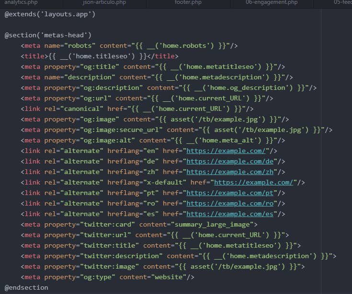Click the og:title property value
The width and height of the screenshot is (352, 294).
point(101,67)
